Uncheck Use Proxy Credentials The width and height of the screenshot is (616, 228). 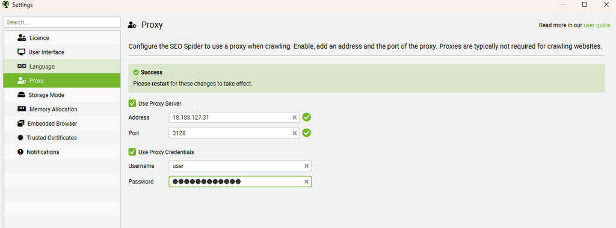coord(132,152)
